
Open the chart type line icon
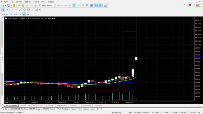point(3,5)
